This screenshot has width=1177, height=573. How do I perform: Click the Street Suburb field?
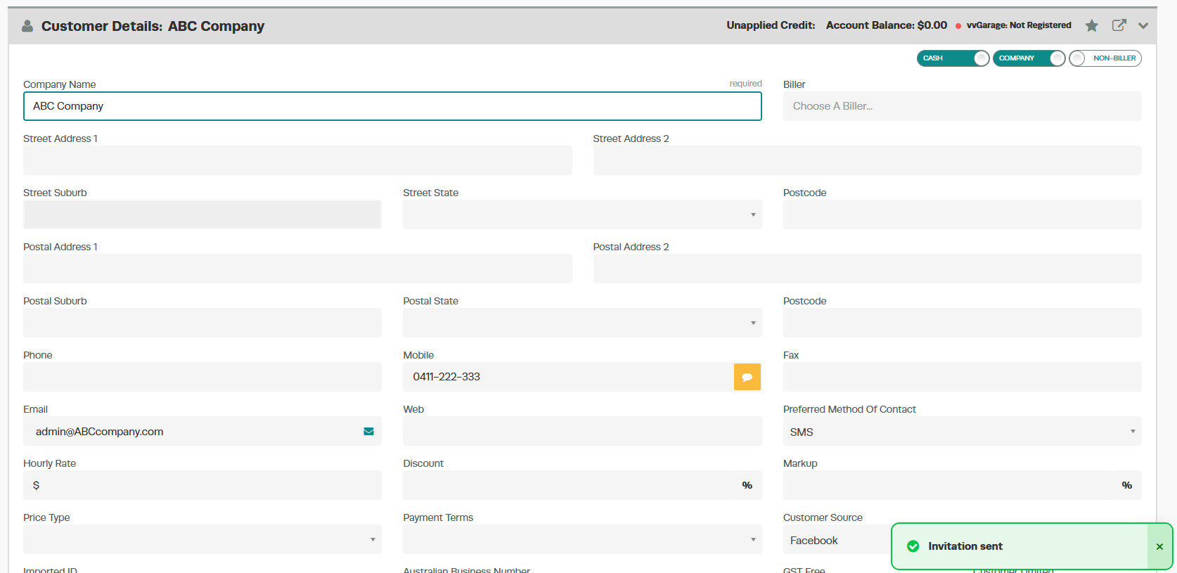(202, 214)
